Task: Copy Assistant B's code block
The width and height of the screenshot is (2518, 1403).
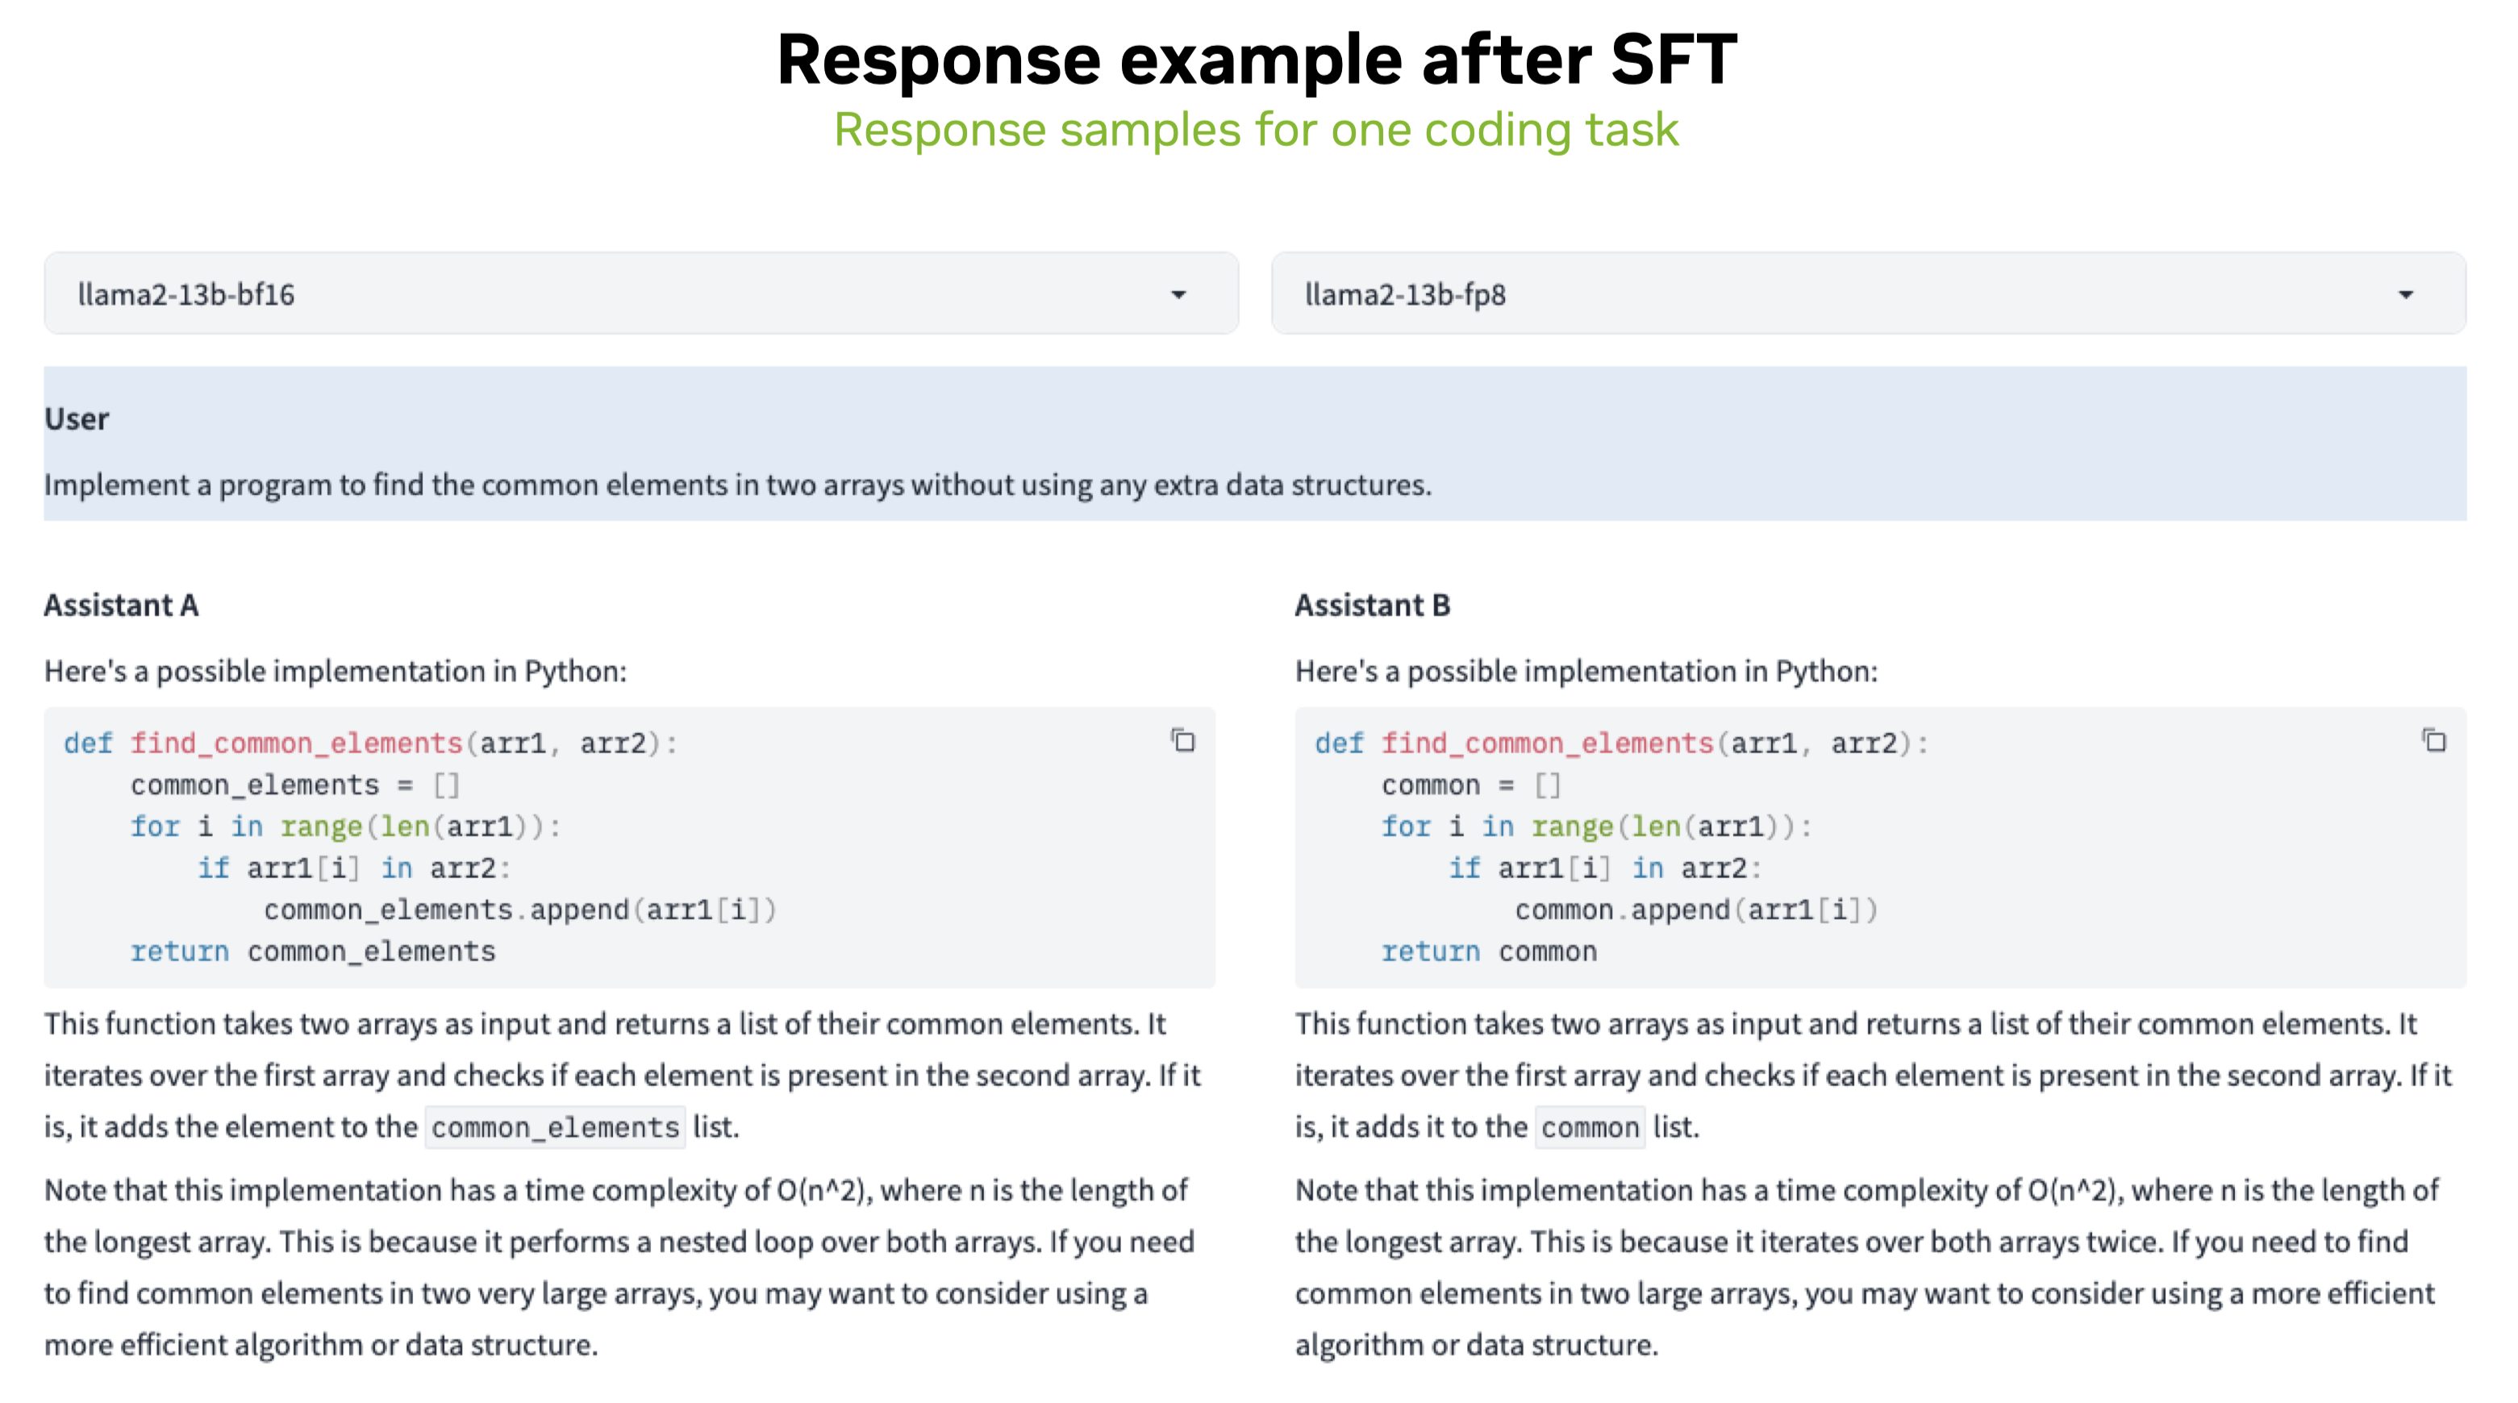Action: 2434,740
